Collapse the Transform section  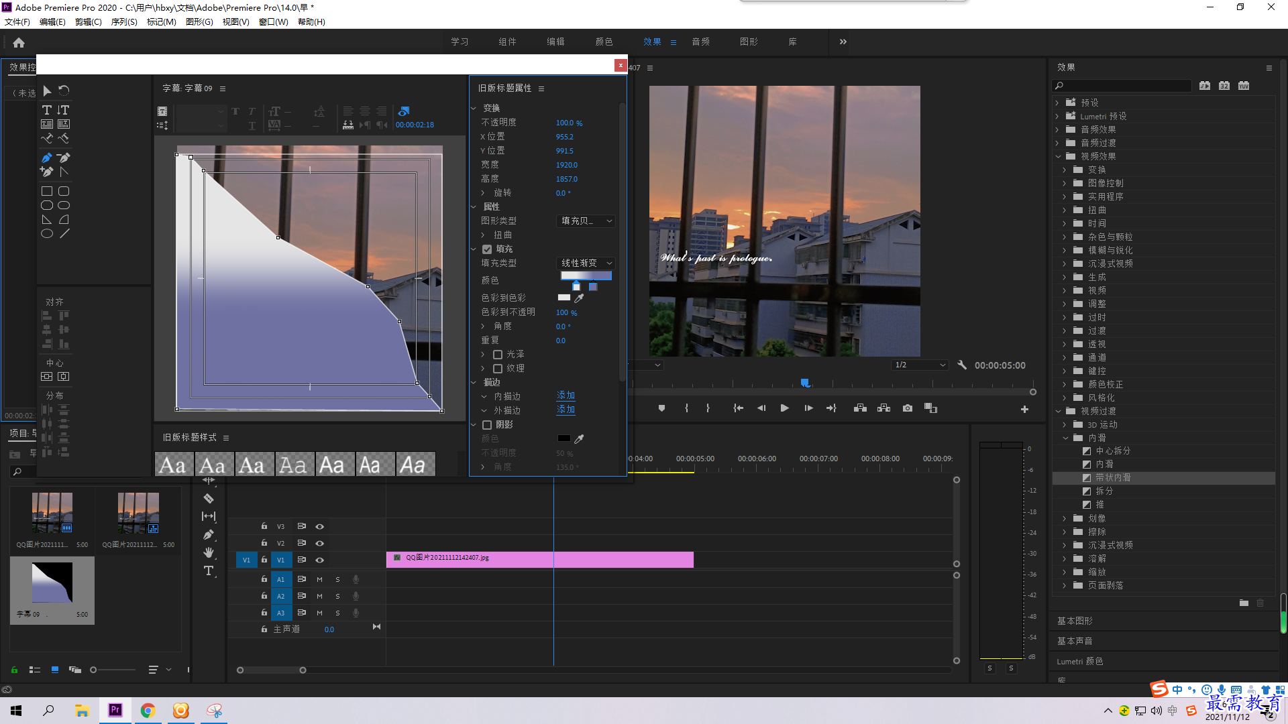click(474, 108)
